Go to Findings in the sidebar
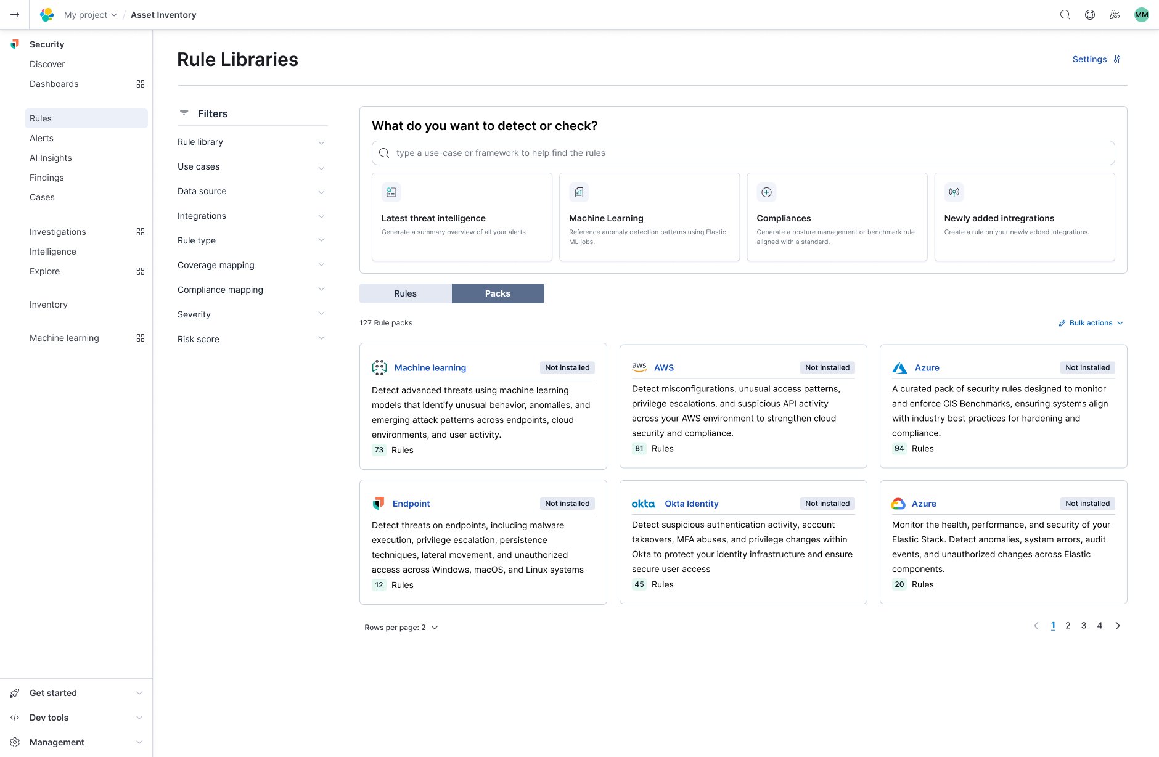This screenshot has height=757, width=1159. (x=47, y=178)
